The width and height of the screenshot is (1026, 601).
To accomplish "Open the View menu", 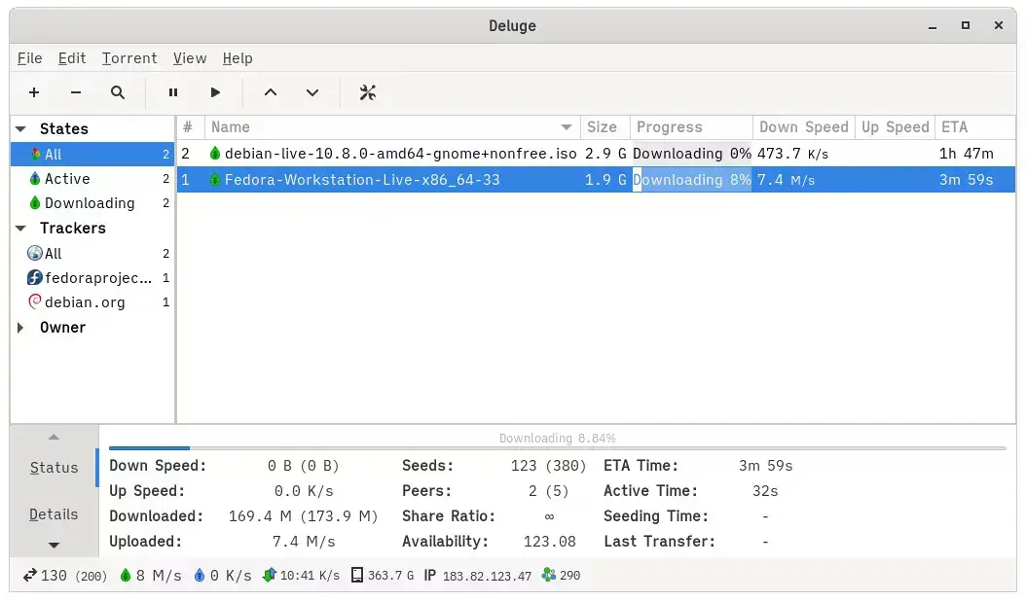I will 190,58.
